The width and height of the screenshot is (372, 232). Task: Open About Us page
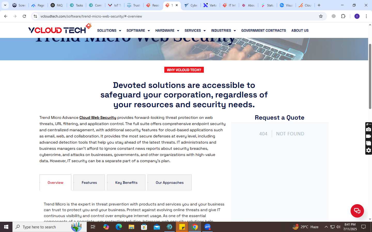[300, 30]
